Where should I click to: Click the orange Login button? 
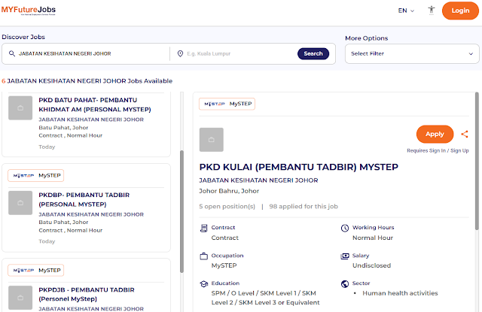tap(460, 11)
